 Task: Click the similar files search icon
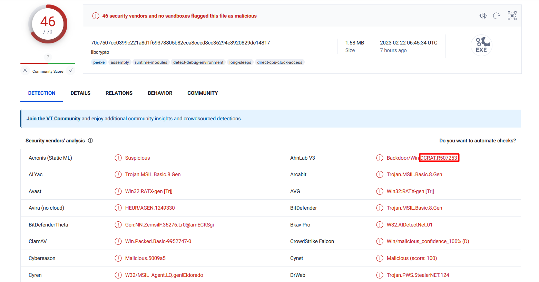(x=483, y=16)
